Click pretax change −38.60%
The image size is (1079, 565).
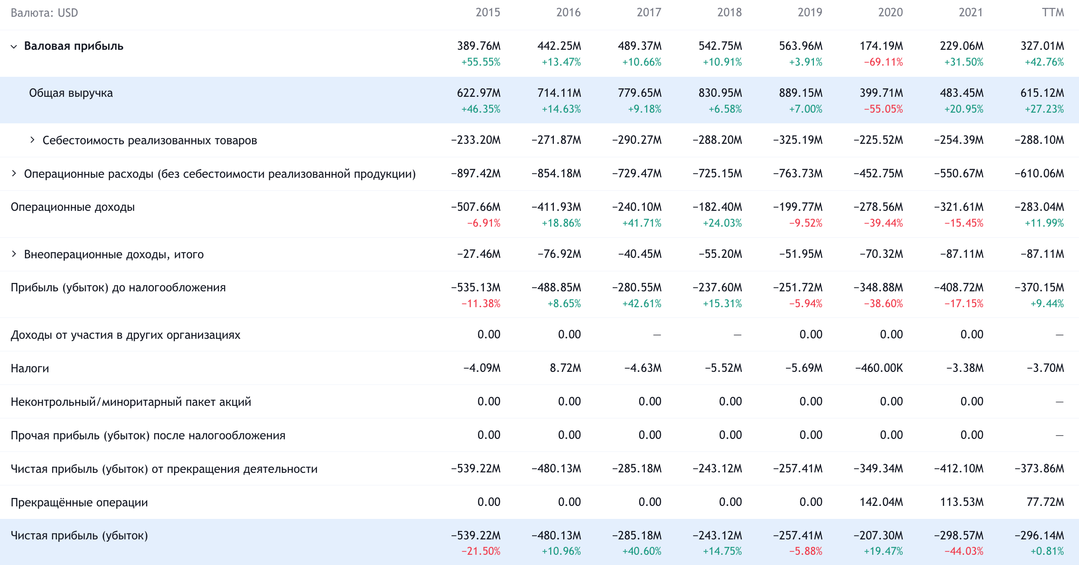883,304
